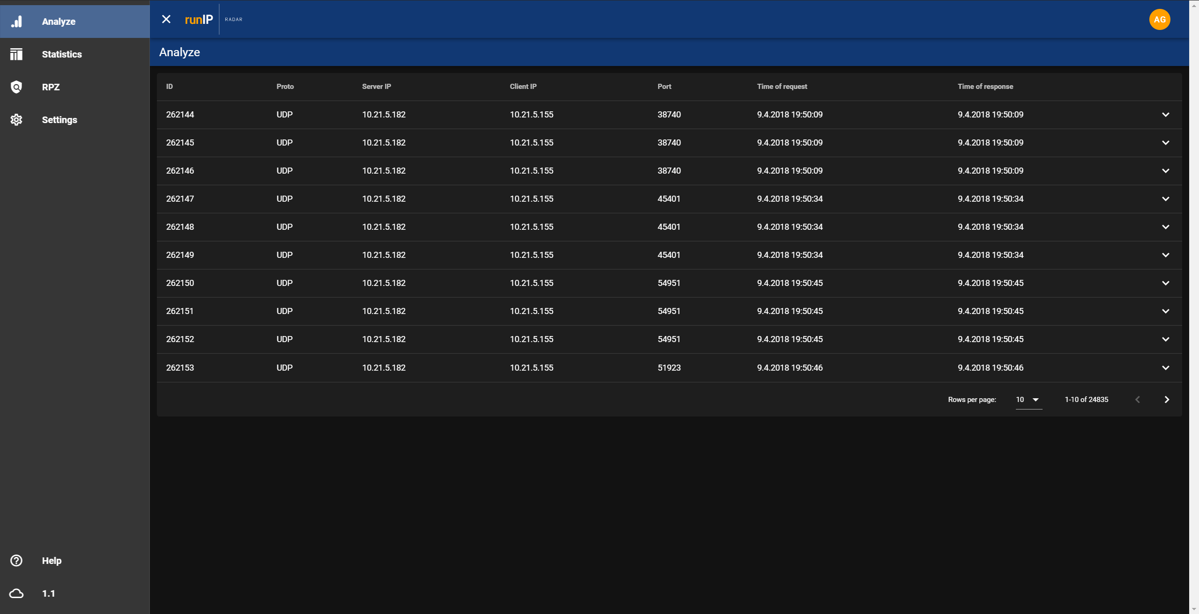Sort table by Port column header
Viewport: 1199px width, 614px height.
(664, 87)
